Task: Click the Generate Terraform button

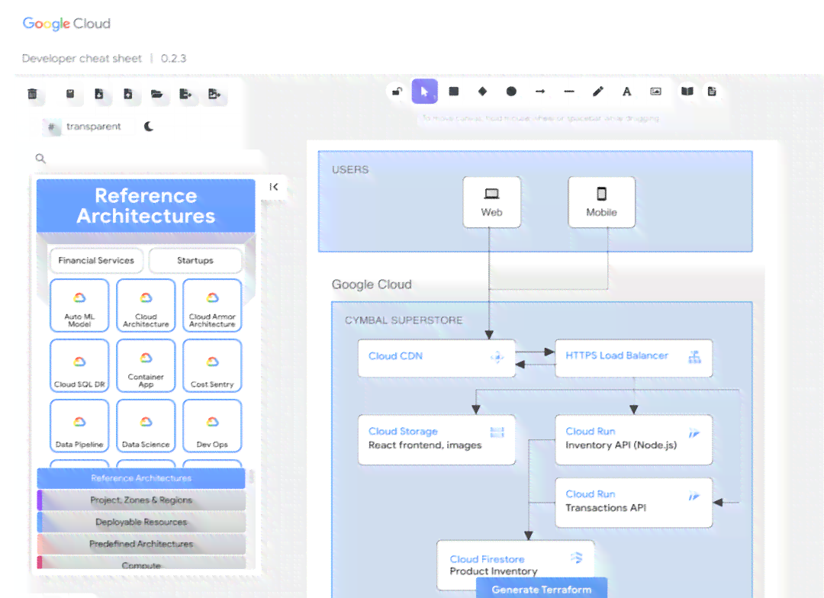Action: tap(541, 589)
